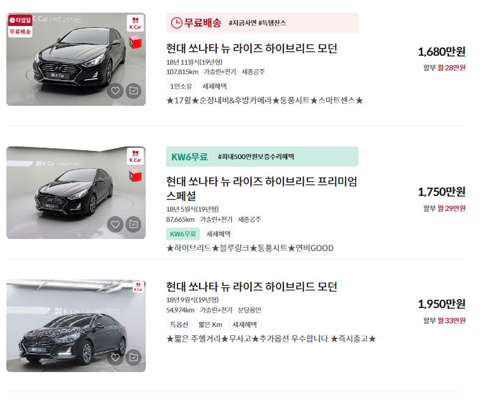Open photo of 1,680만원 Sonata hybrid

point(76,59)
